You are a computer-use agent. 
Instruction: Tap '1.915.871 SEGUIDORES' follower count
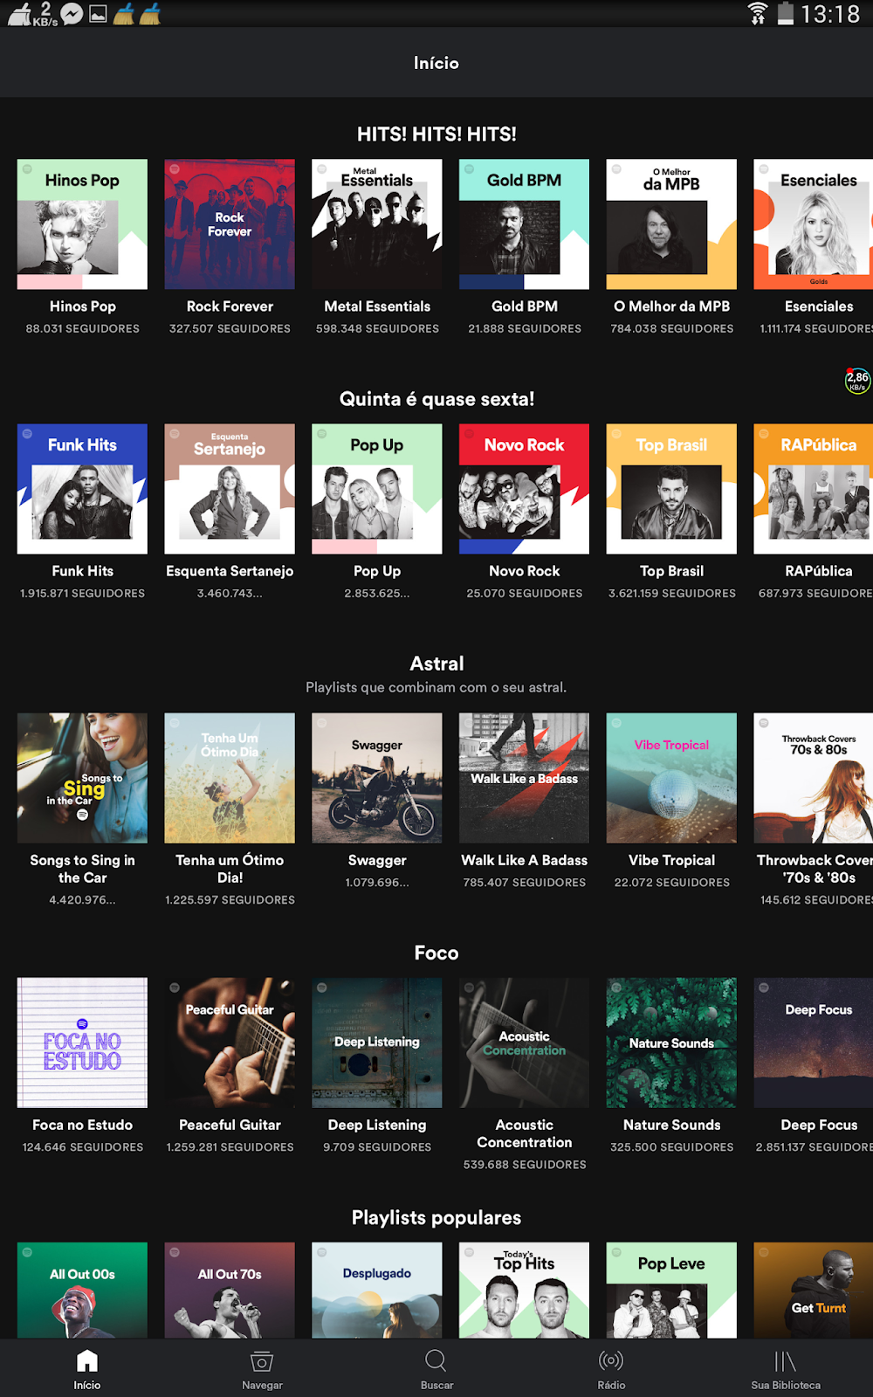[83, 594]
